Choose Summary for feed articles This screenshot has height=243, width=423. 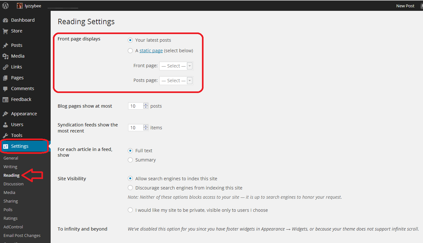coord(130,160)
